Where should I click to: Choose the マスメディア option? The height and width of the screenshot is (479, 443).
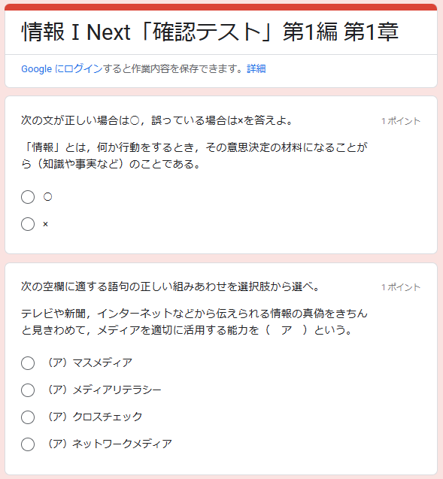coord(28,363)
